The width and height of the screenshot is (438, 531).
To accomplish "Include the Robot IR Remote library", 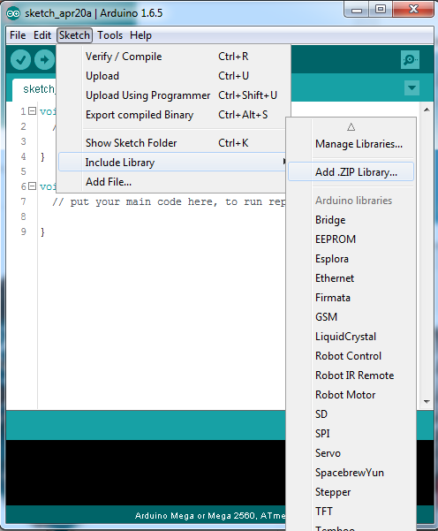I will [x=351, y=375].
